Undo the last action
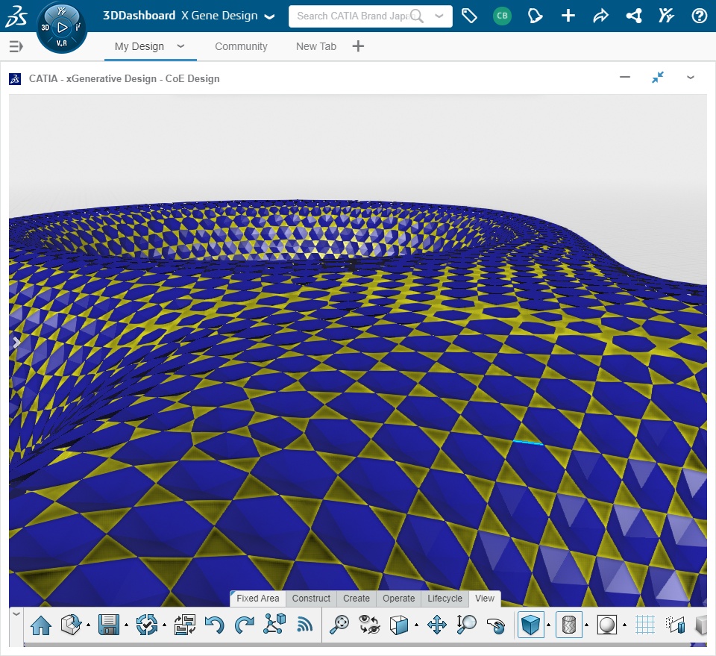716x656 pixels. click(215, 625)
